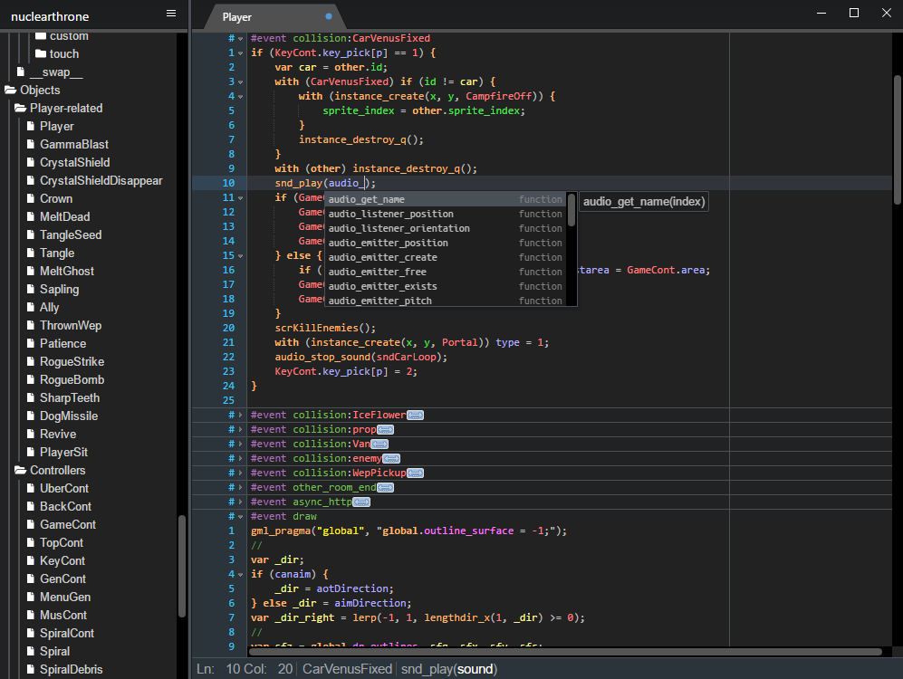
Task: Open the GameCont controller object
Action: [x=68, y=524]
